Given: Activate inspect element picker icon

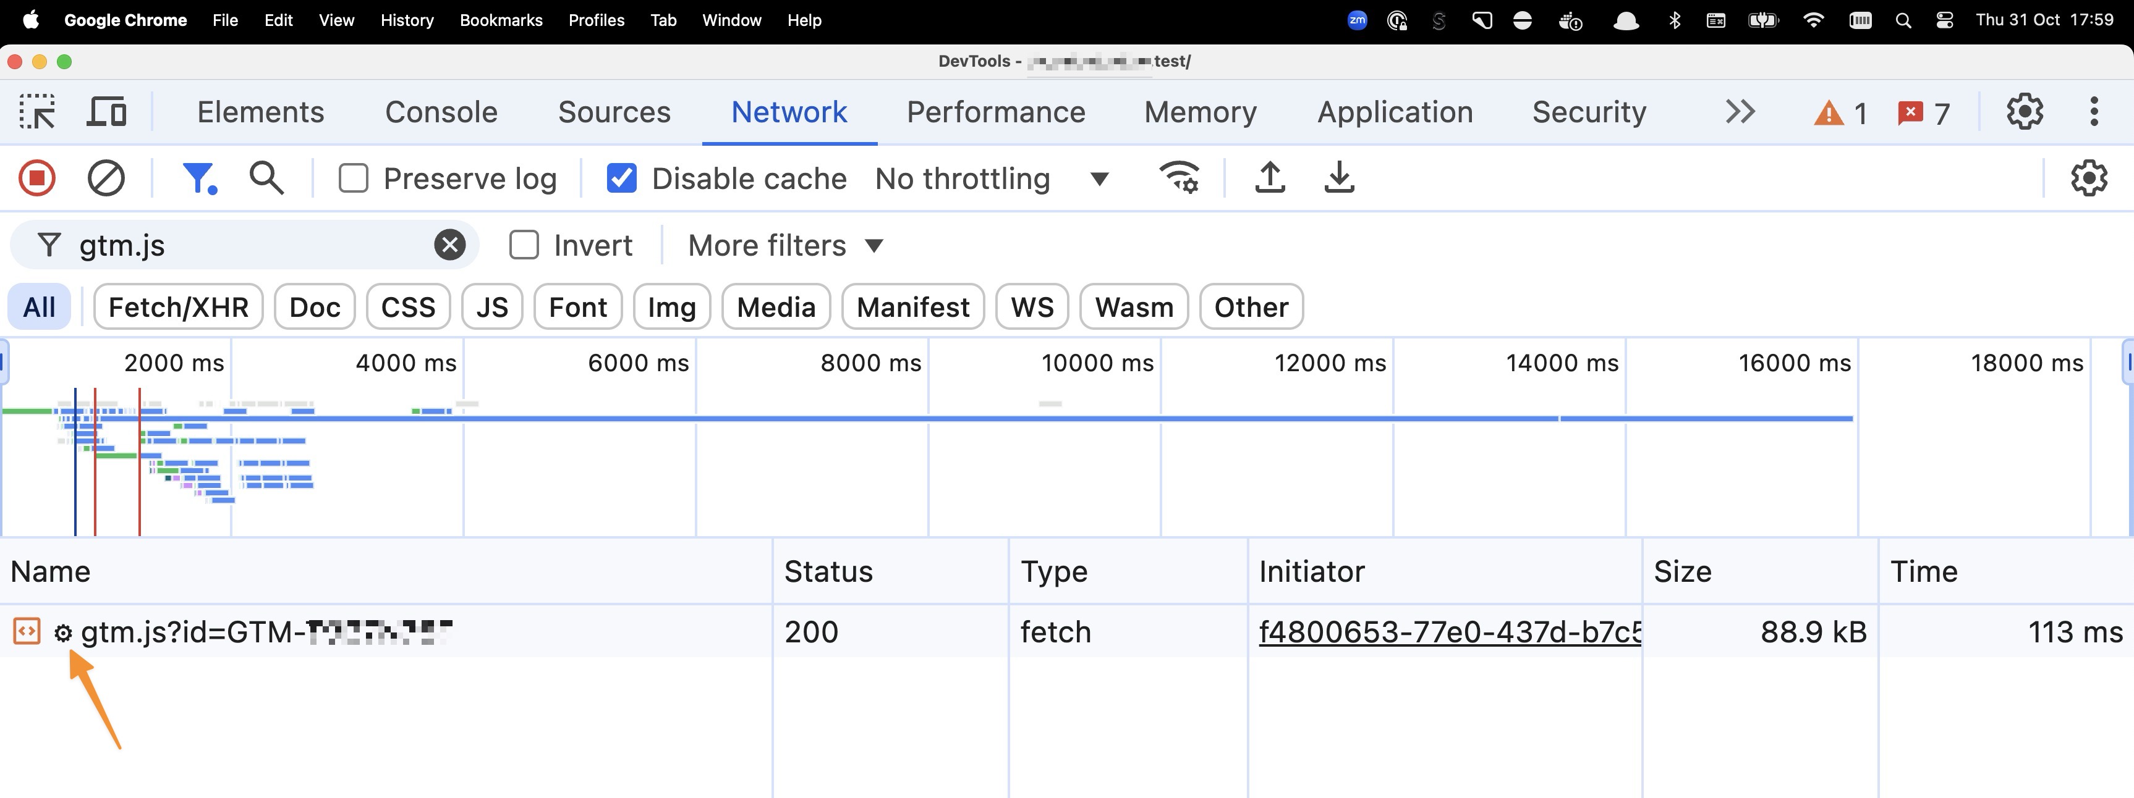Looking at the screenshot, I should click(37, 112).
